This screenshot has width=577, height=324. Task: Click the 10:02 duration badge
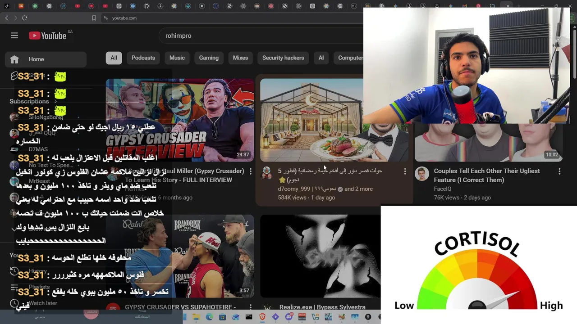tap(552, 155)
